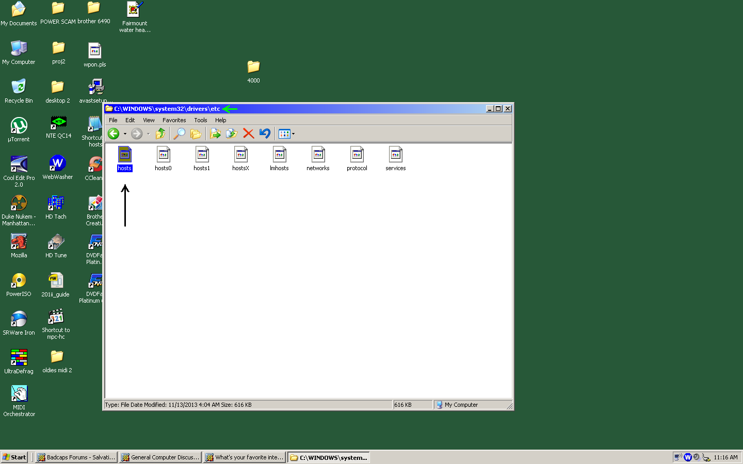
Task: Toggle the Folders pane button
Action: tap(196, 134)
